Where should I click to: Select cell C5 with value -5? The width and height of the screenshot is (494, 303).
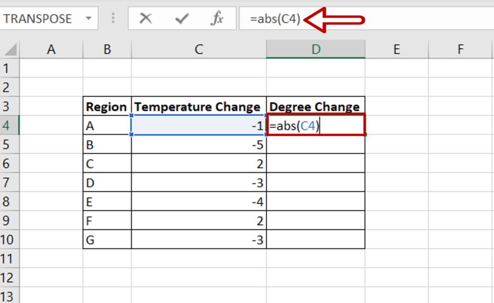(199, 145)
